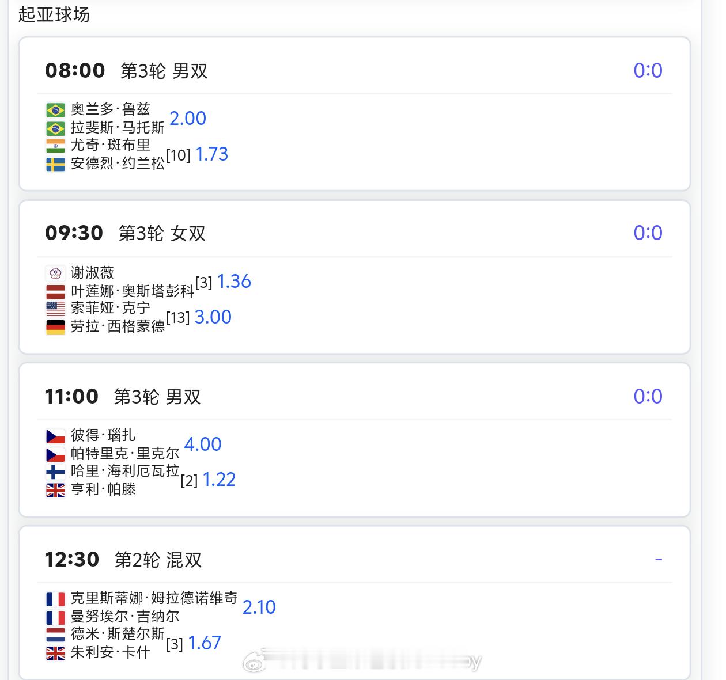Click US flag beside 索菲娅·克宁
The image size is (726, 680).
(x=55, y=309)
